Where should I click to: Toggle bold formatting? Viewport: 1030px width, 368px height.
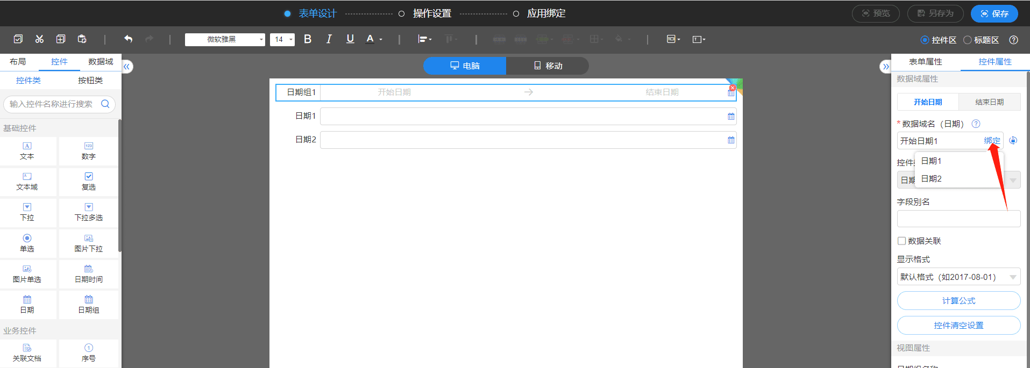(308, 39)
